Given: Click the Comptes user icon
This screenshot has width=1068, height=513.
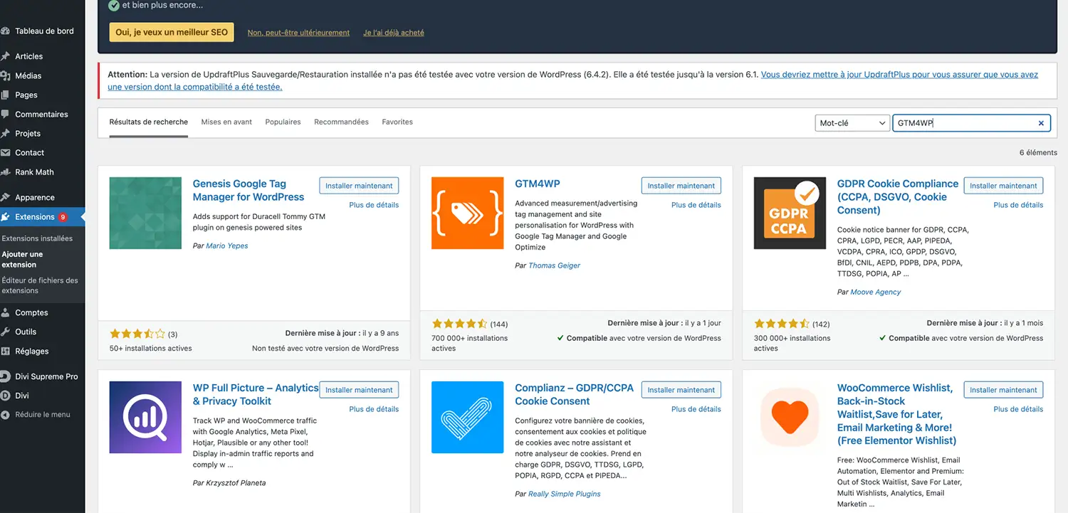Looking at the screenshot, I should tap(6, 312).
